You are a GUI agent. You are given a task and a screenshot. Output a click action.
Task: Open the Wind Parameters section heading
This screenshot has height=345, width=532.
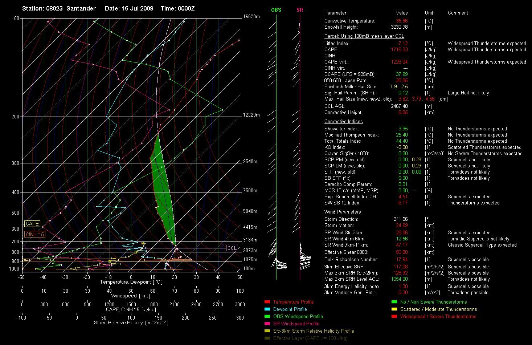343,212
